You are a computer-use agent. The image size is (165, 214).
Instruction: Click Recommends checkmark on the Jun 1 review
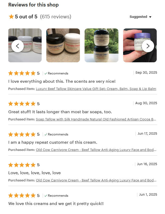46,196
